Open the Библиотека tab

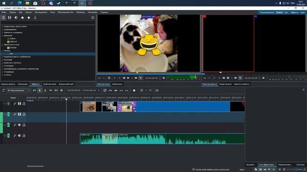117,84
